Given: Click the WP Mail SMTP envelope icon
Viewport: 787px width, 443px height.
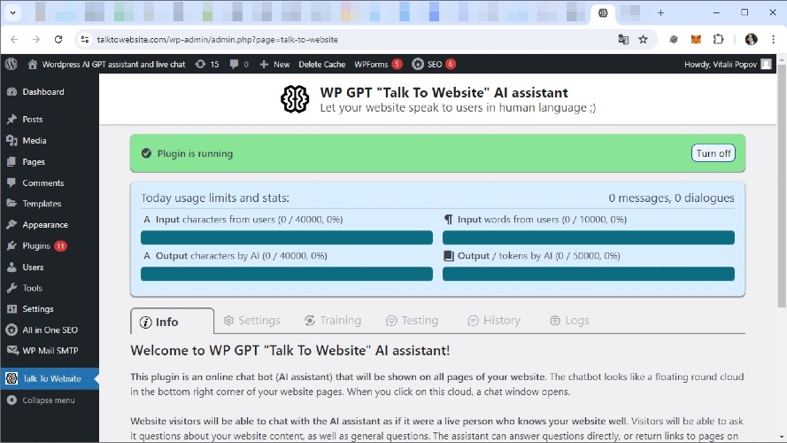Looking at the screenshot, I should [12, 351].
